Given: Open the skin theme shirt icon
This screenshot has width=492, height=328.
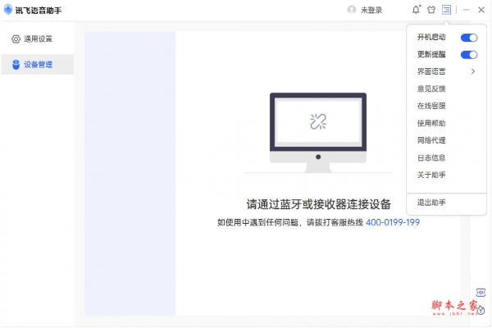Looking at the screenshot, I should pos(431,10).
